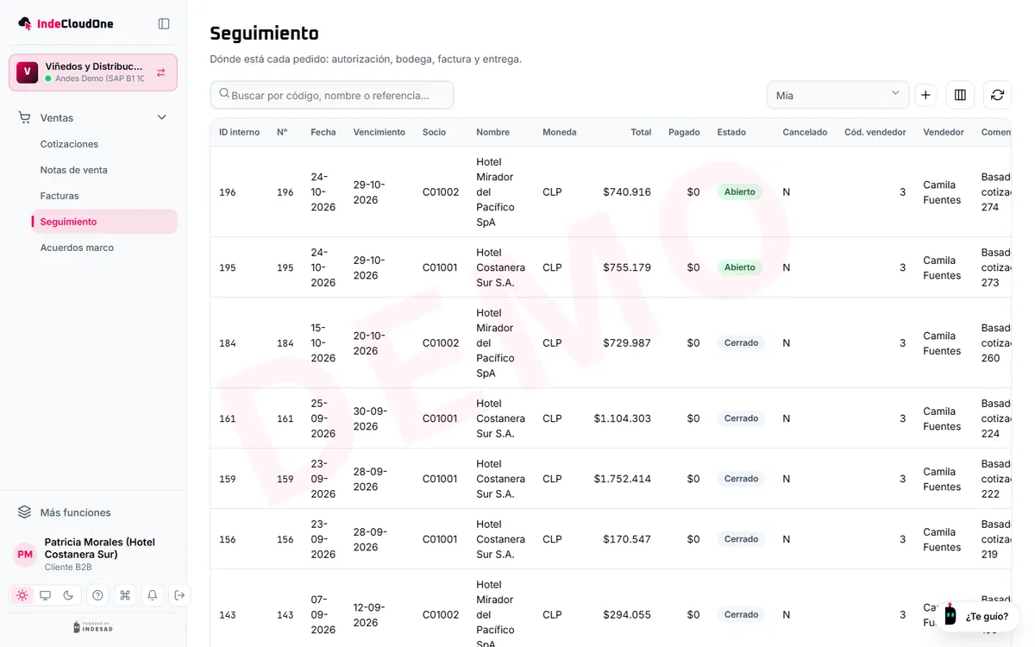This screenshot has width=1035, height=647.
Task: Click the Abierto badge in row 196
Action: point(740,192)
